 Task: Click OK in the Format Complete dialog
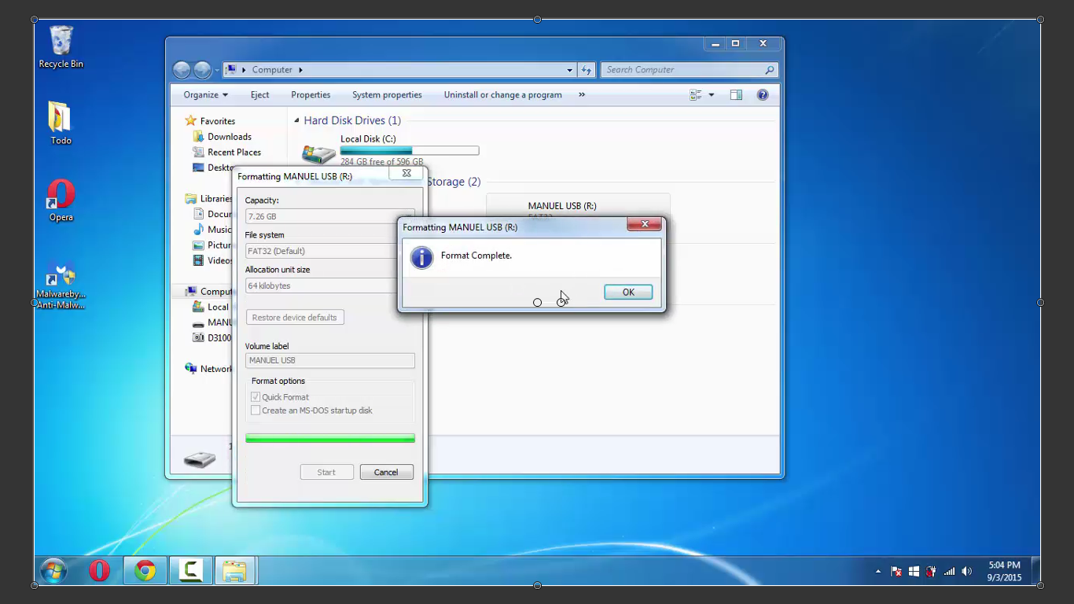tap(628, 292)
